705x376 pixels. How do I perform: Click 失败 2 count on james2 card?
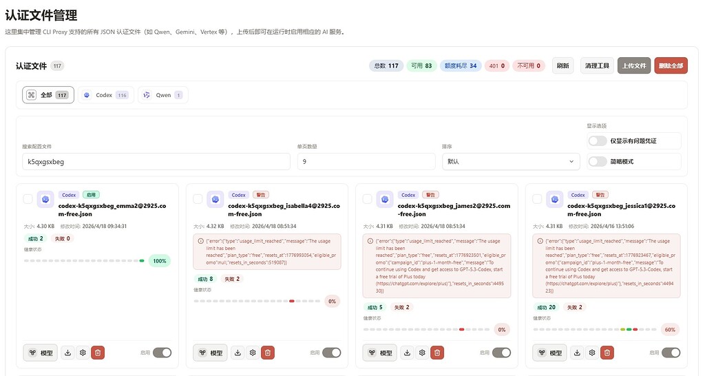402,307
